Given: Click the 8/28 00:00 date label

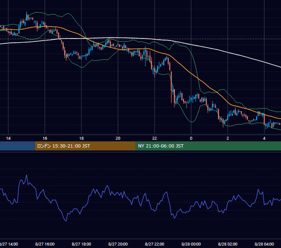Looking at the screenshot, I should [191, 244].
